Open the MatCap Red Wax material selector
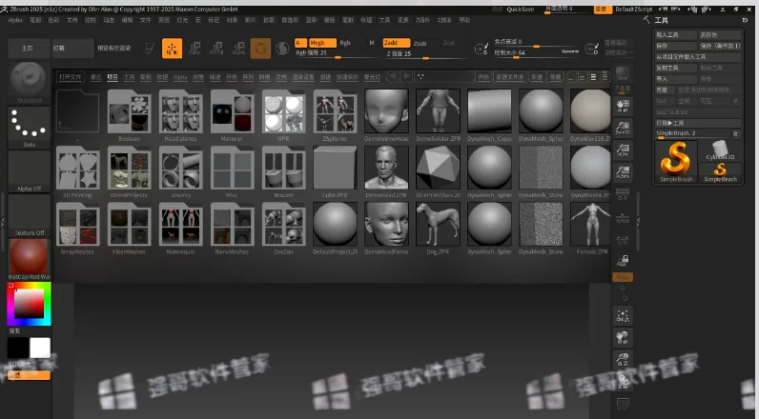The width and height of the screenshot is (759, 419). [29, 260]
